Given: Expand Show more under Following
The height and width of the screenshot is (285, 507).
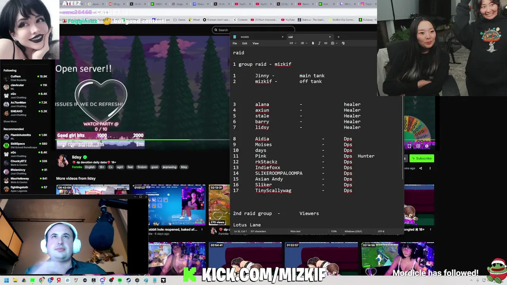Looking at the screenshot, I should click(x=10, y=122).
